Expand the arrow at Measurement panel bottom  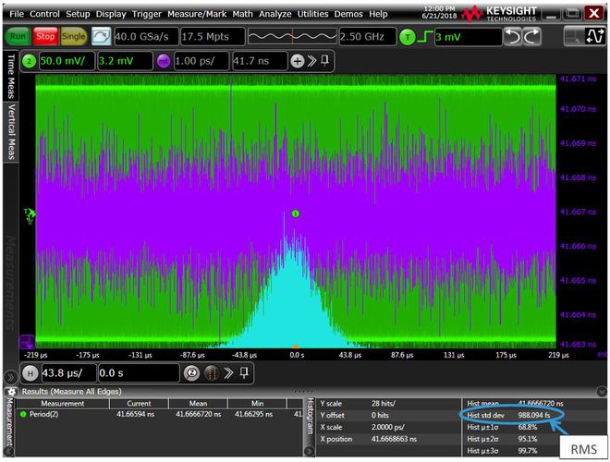click(10, 451)
